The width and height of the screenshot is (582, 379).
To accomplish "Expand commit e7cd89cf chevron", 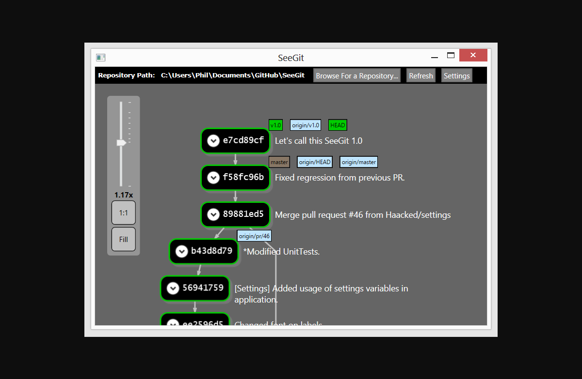I will pos(213,141).
